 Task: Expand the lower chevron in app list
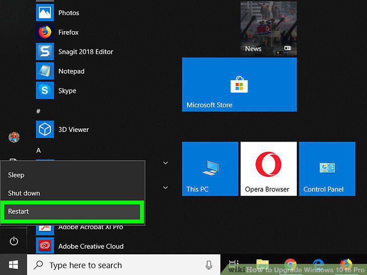[x=165, y=187]
